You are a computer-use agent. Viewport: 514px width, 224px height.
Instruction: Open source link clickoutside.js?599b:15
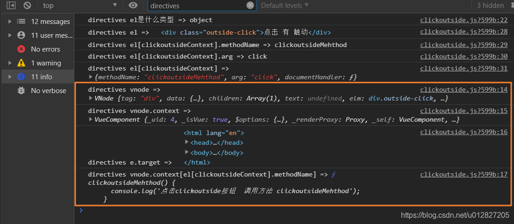click(x=464, y=111)
